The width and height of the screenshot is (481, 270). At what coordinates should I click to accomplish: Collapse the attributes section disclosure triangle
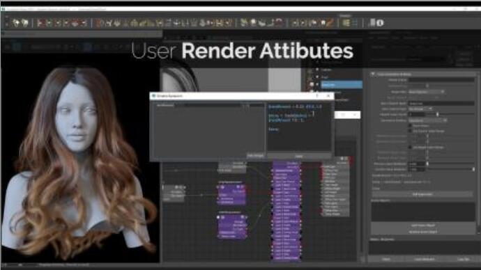coord(373,74)
